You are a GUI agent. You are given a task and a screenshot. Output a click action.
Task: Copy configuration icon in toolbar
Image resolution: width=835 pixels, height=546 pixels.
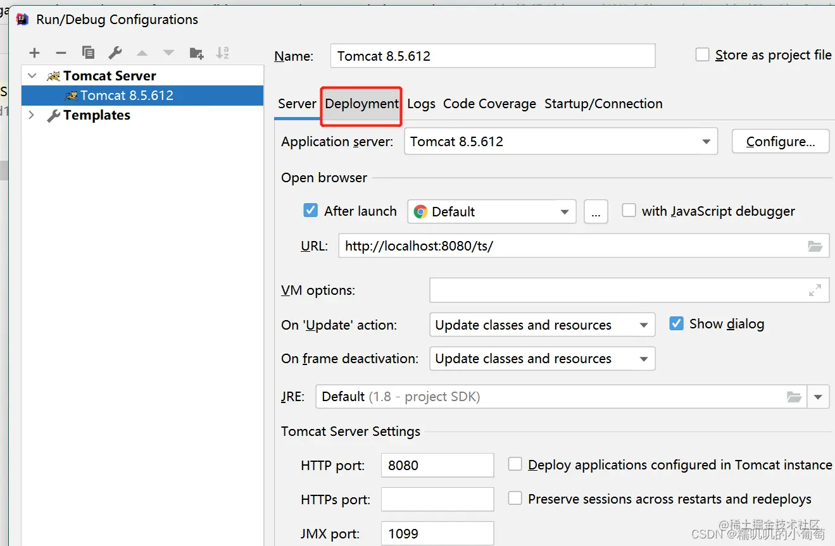tap(88, 53)
